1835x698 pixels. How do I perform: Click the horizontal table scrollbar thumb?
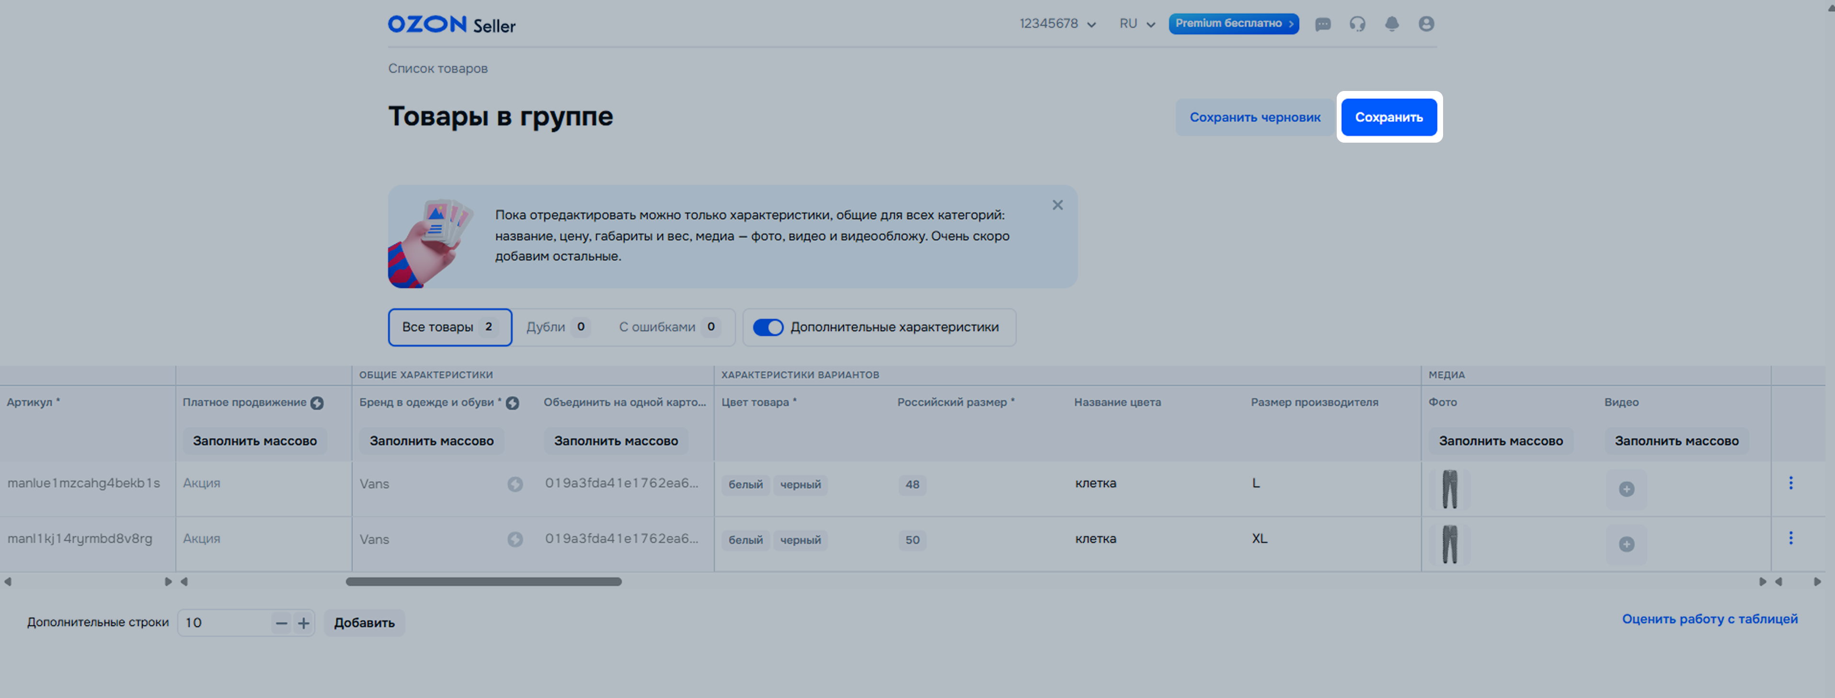pos(483,582)
